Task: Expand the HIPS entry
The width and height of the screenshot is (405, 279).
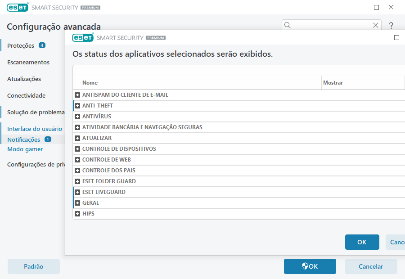Action: 77,213
